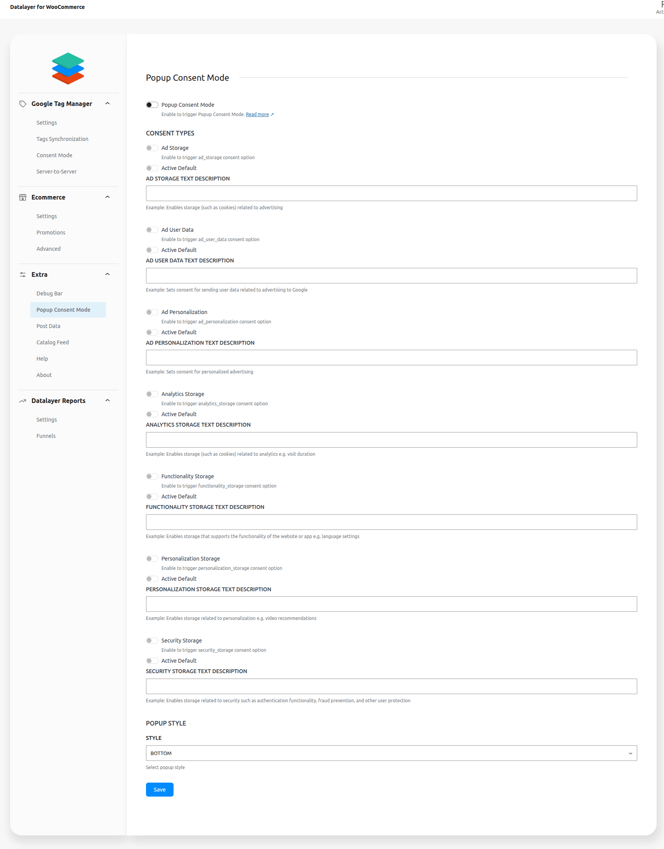Enable the Popup Consent Mode toggle
Viewport: 664px width, 849px height.
coord(152,105)
